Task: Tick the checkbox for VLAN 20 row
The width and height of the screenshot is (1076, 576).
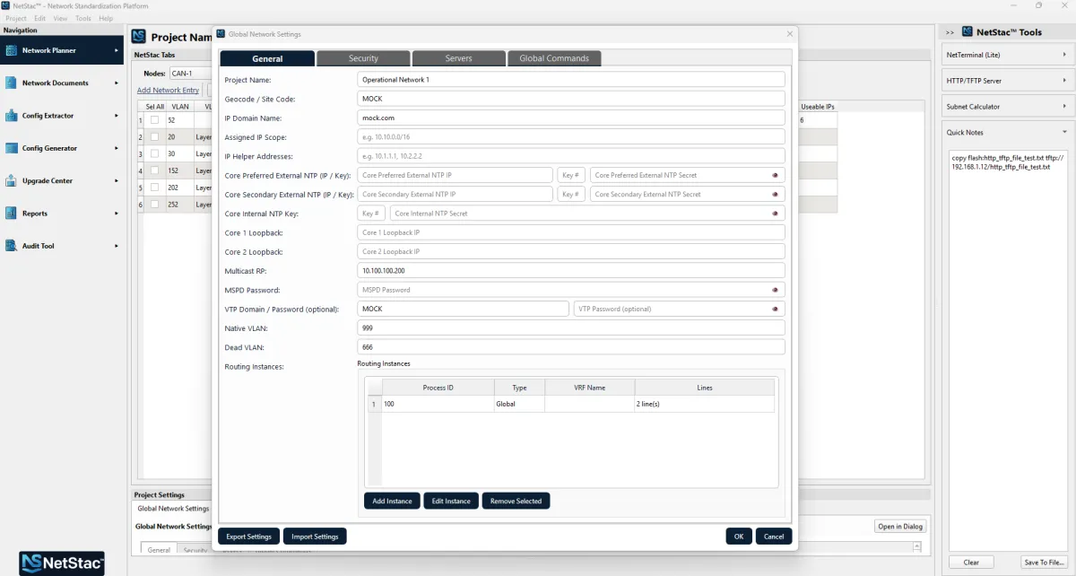Action: coord(154,137)
